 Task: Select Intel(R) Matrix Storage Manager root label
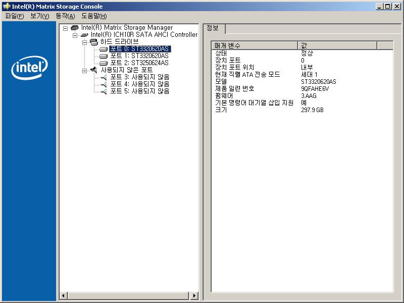click(x=127, y=28)
